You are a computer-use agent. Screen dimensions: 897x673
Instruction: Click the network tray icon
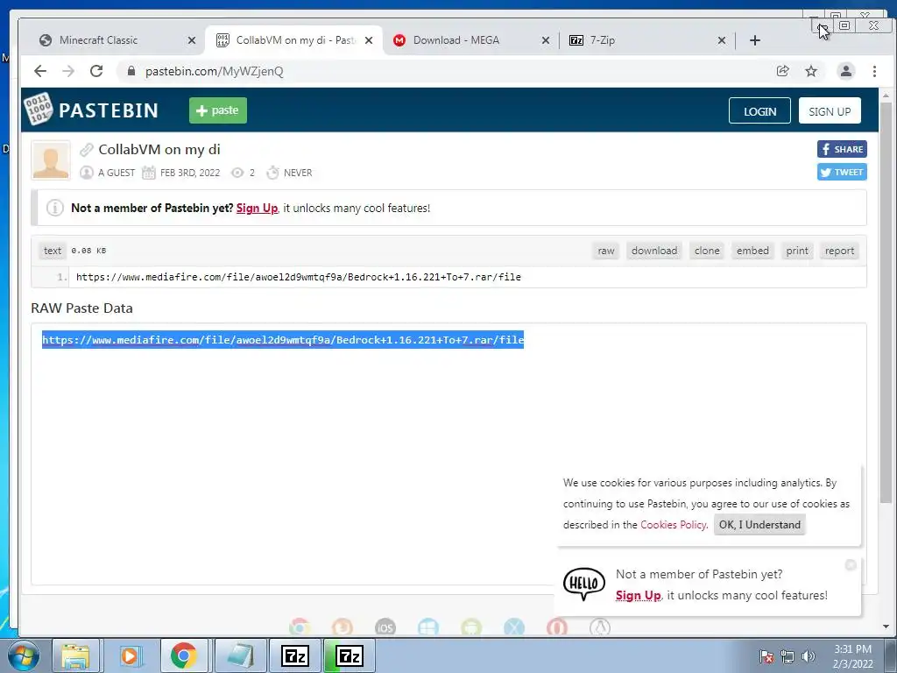[788, 656]
